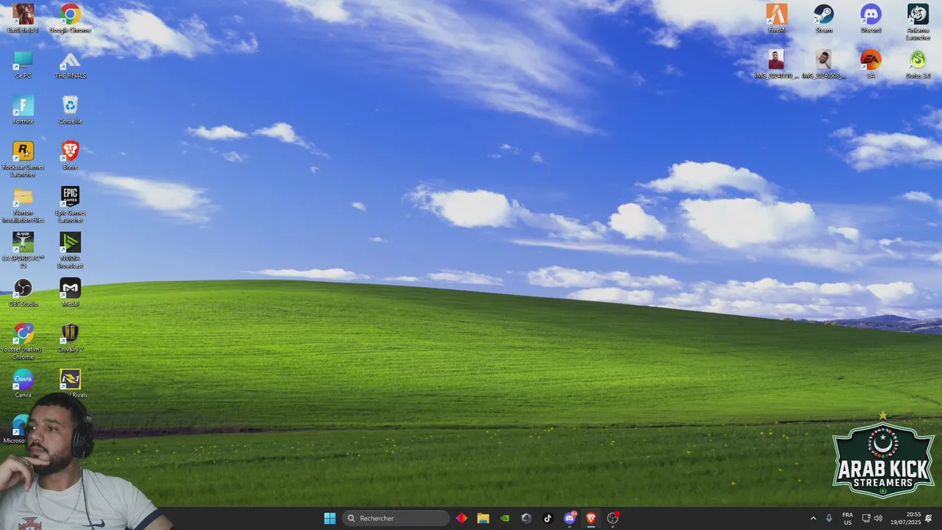Select the Corbeille recycle bin icon
The width and height of the screenshot is (942, 530).
point(70,110)
